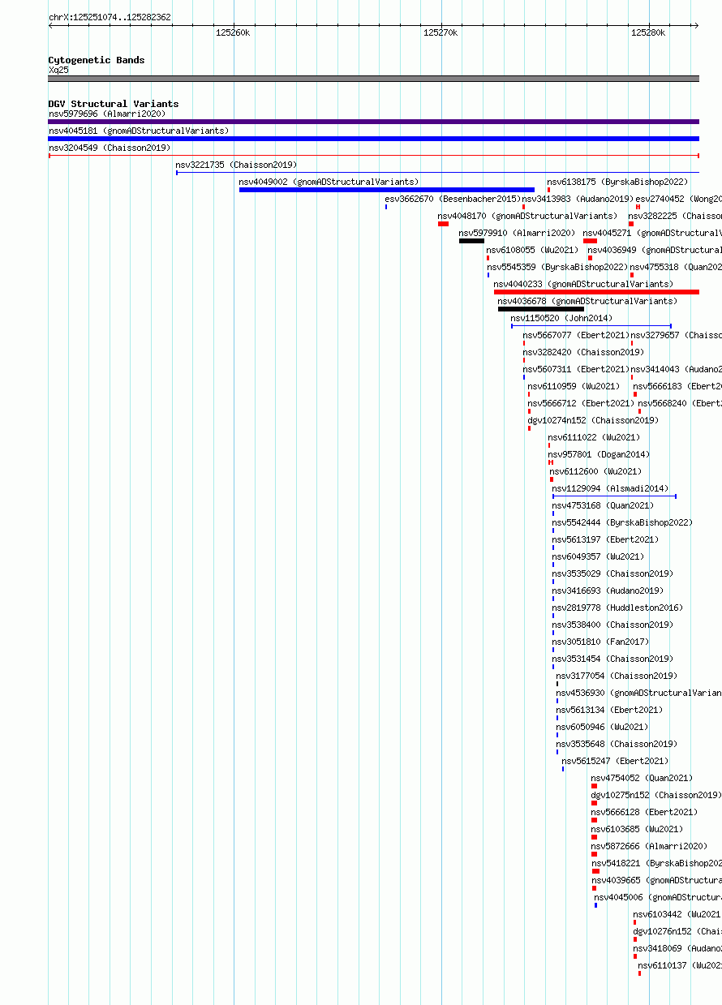
Task: Click the nsv6112600 (Wu2021) label
Action: click(x=596, y=471)
